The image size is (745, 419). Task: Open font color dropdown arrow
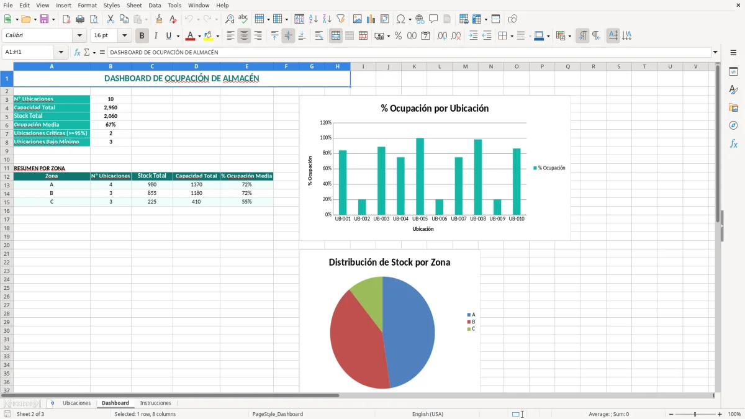199,36
